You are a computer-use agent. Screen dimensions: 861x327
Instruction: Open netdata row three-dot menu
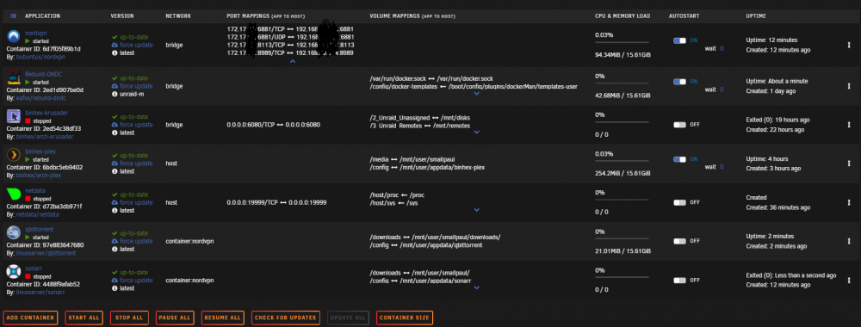(849, 202)
